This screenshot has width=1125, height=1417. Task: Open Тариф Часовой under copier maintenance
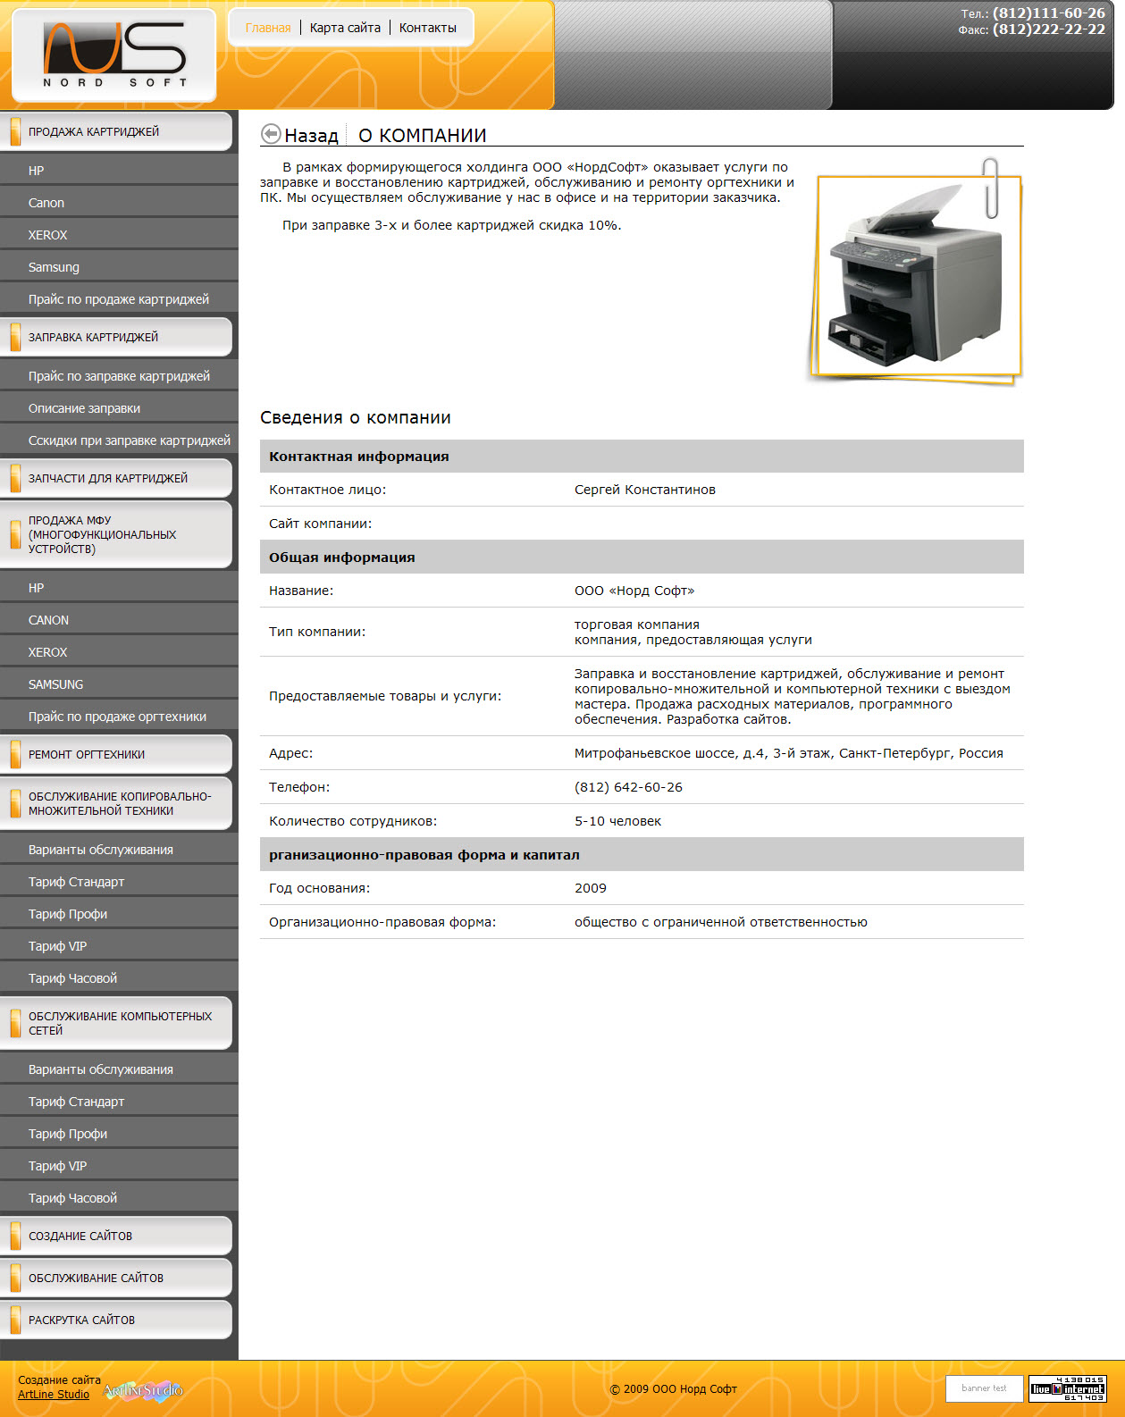point(119,978)
